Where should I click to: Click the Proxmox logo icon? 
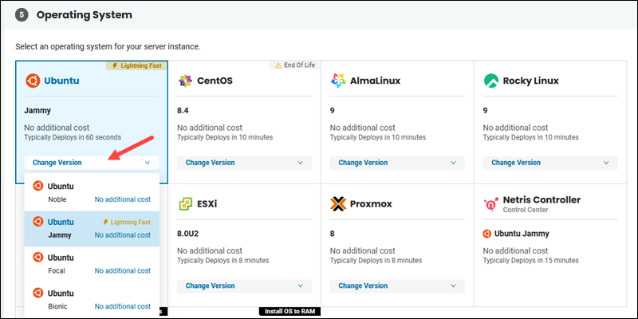(x=337, y=203)
